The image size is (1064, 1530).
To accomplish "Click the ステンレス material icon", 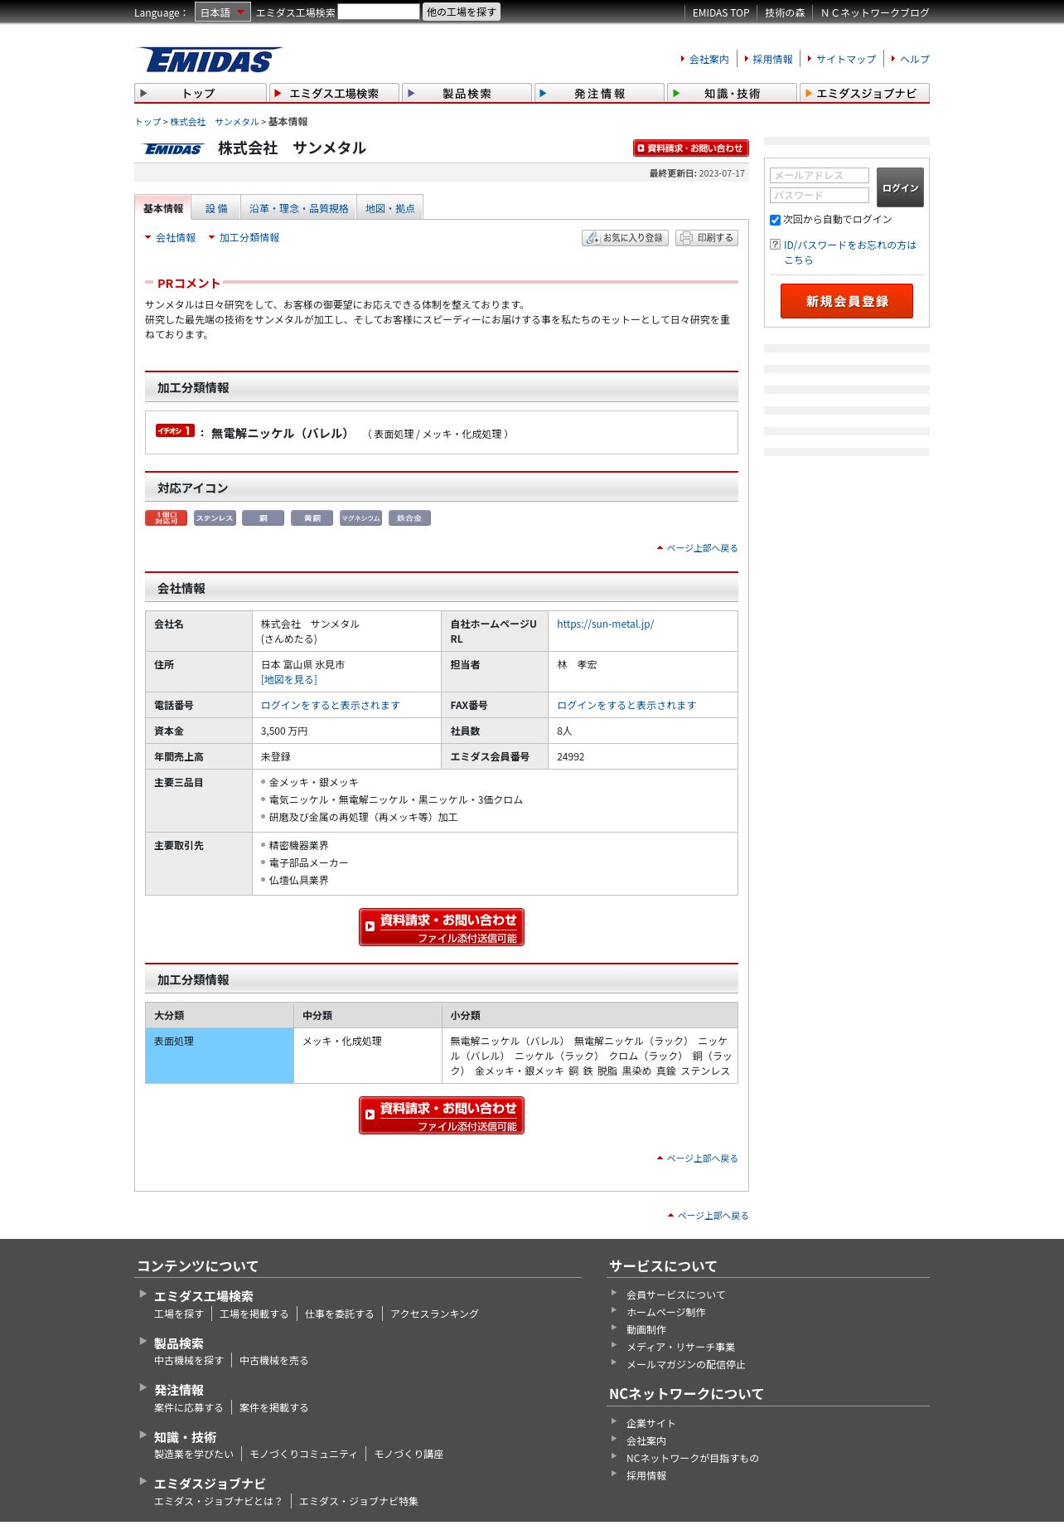I will pyautogui.click(x=215, y=518).
